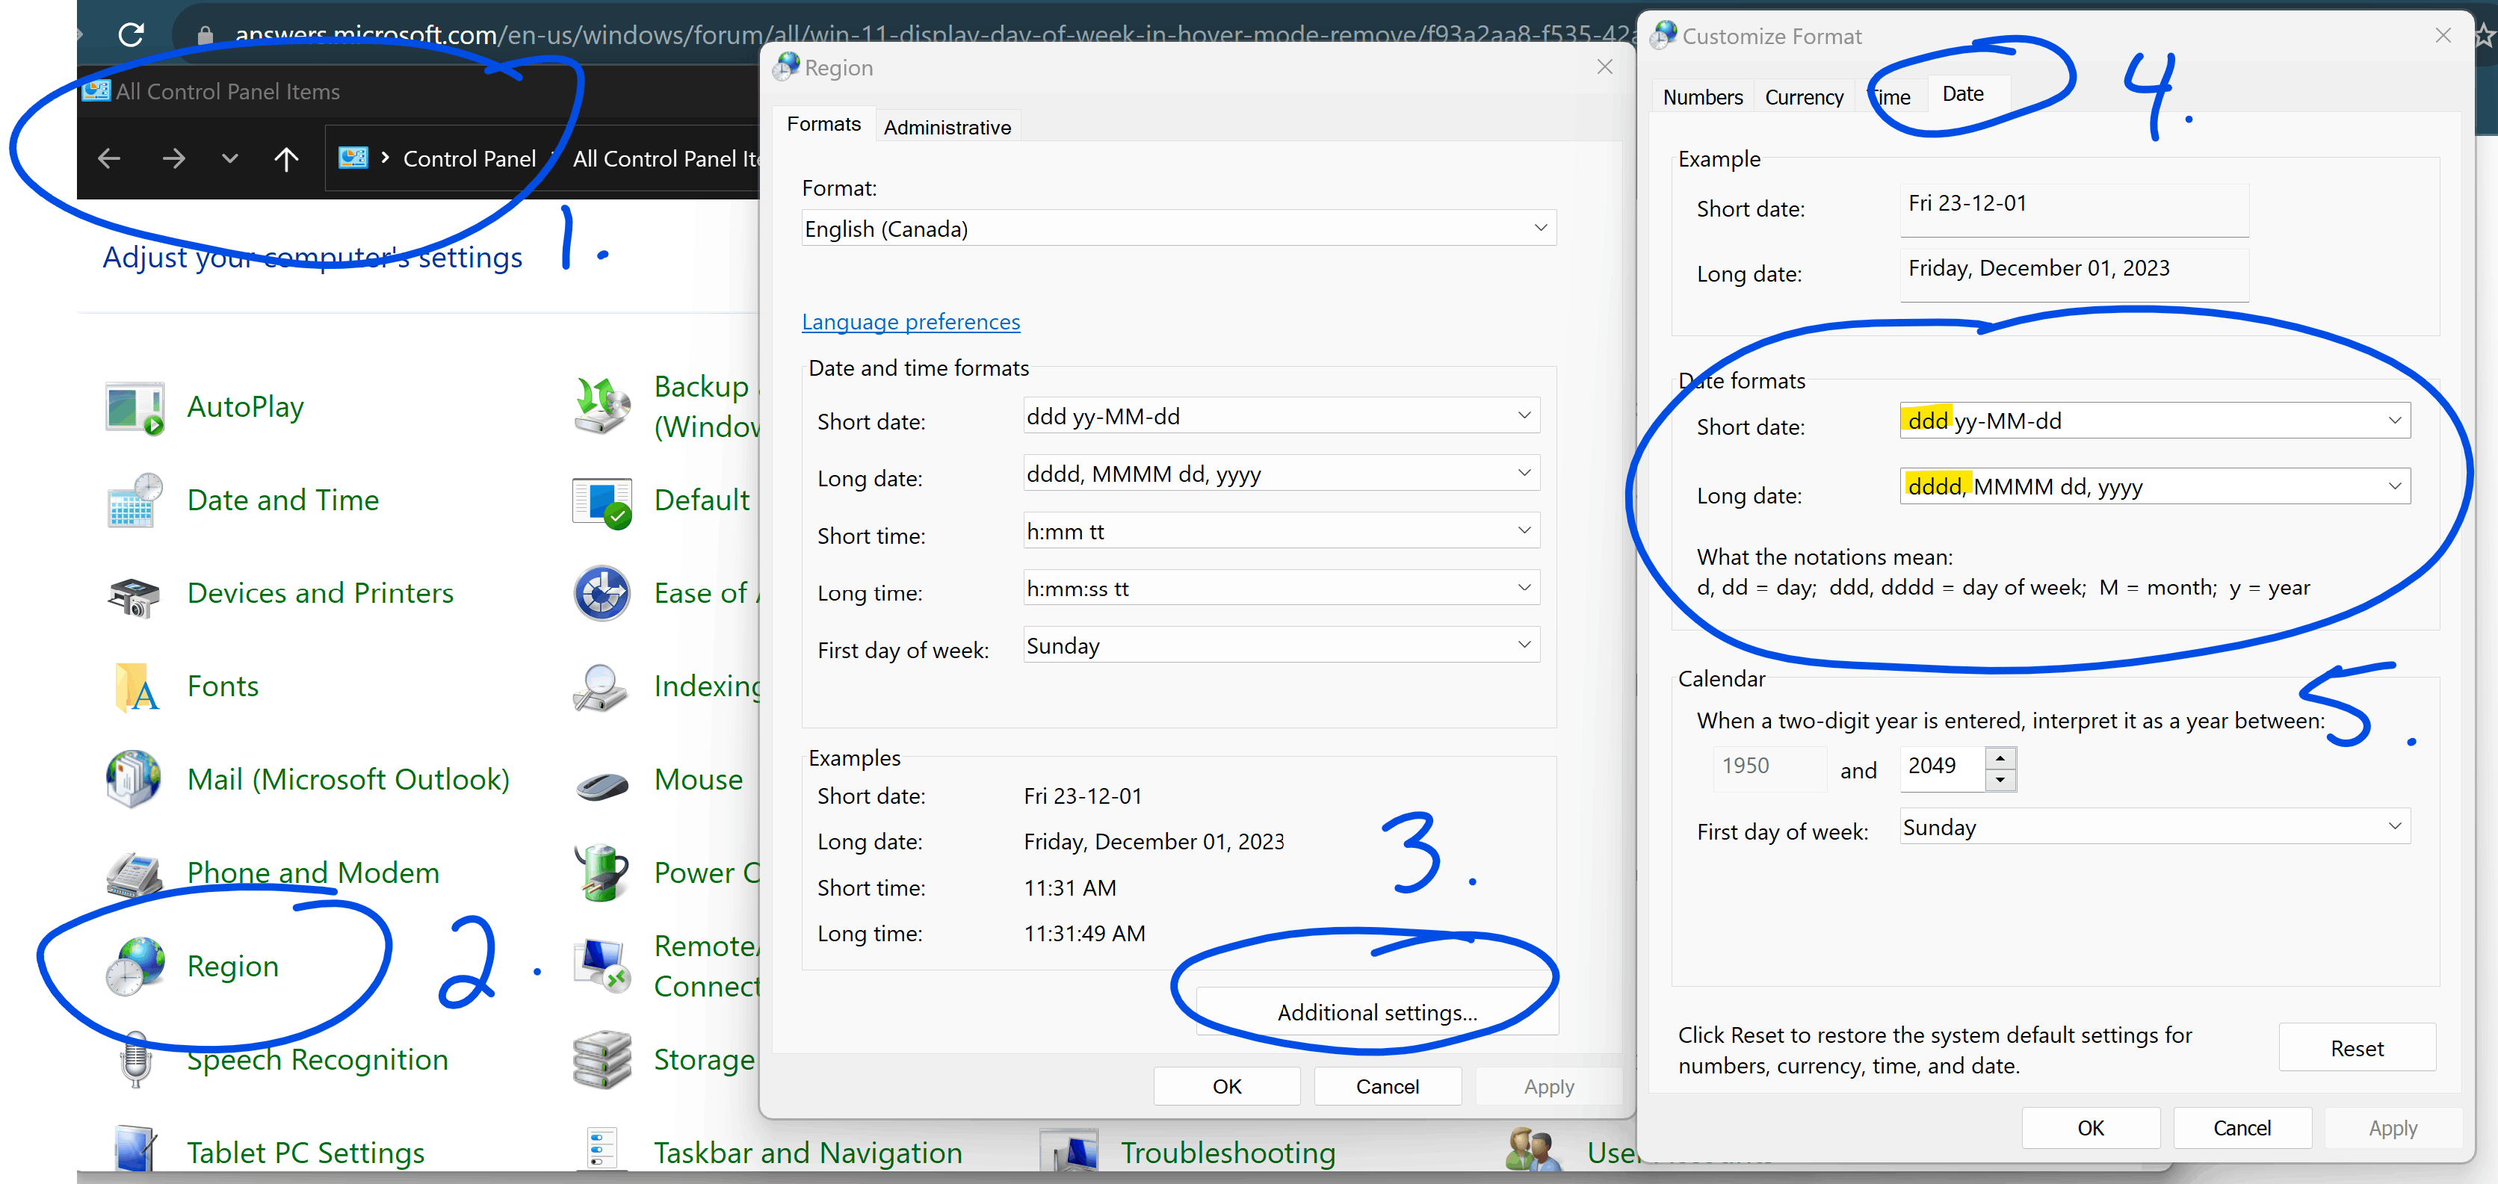Open the Backup and Restore icon
The height and width of the screenshot is (1184, 2498).
point(602,406)
